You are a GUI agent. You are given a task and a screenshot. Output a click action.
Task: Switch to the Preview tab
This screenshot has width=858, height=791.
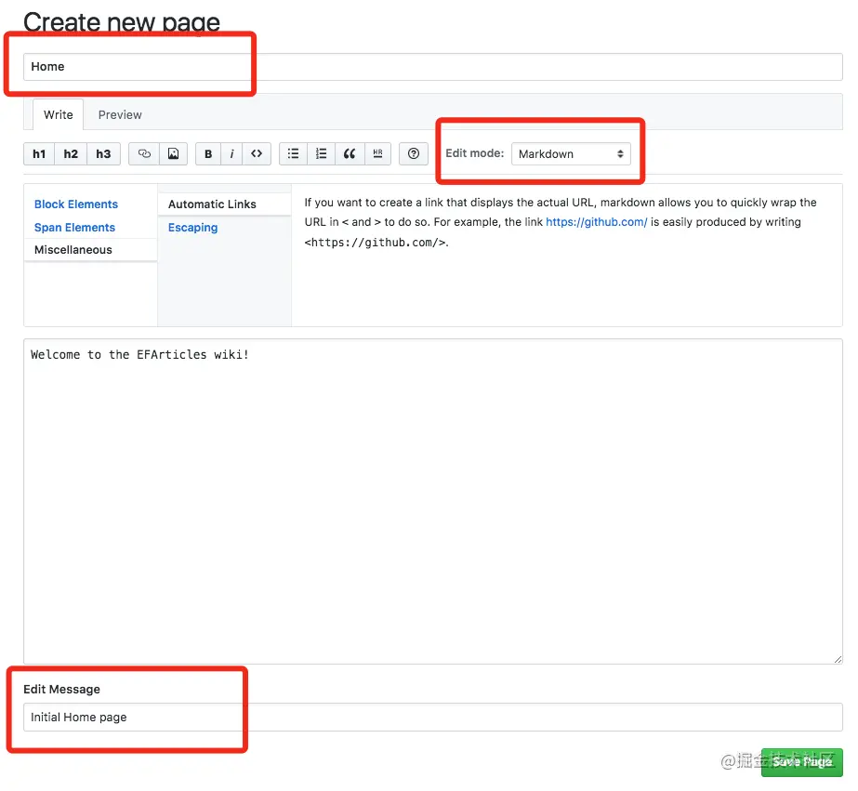point(120,114)
